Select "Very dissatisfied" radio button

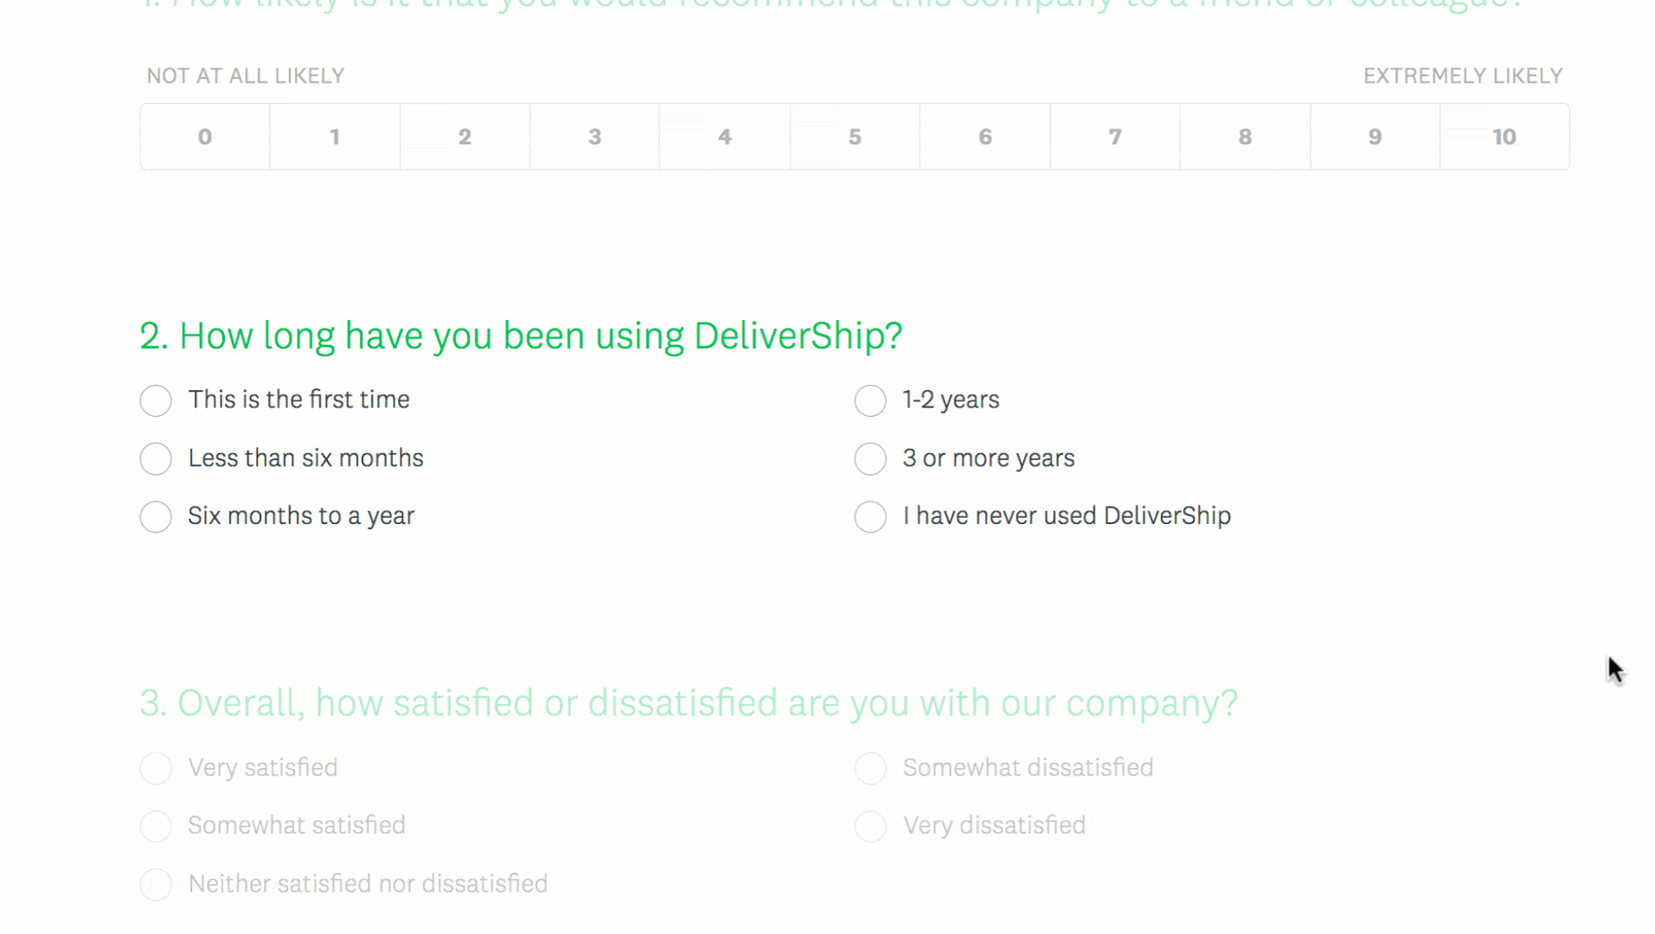point(870,826)
